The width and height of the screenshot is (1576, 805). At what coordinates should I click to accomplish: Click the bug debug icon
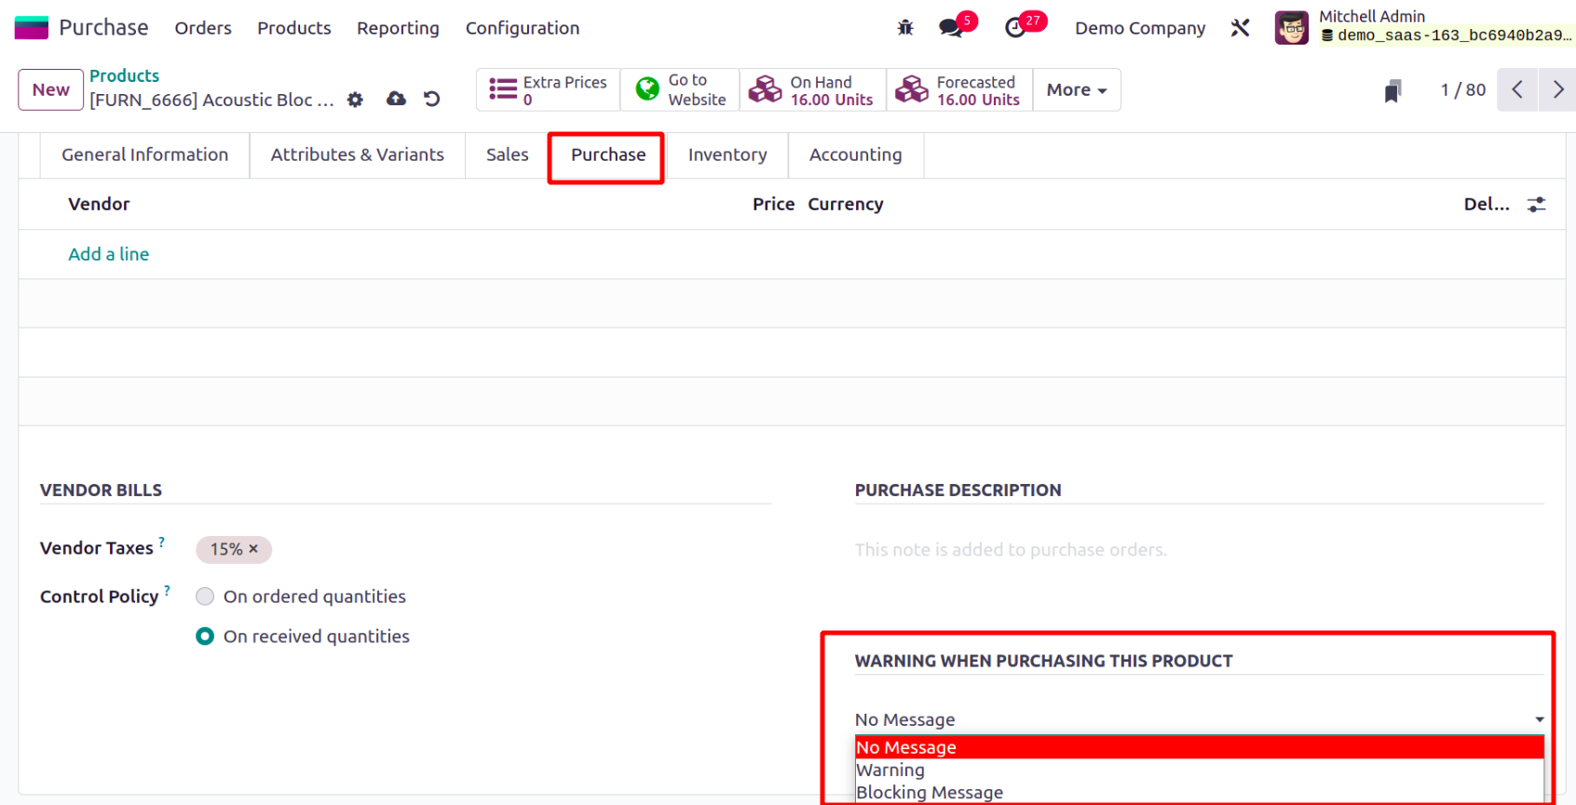point(904,28)
